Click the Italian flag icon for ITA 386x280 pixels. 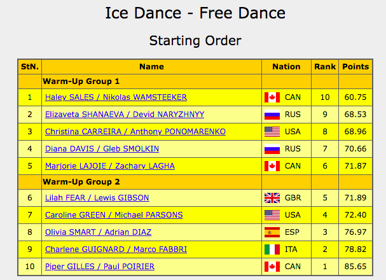pyautogui.click(x=272, y=249)
